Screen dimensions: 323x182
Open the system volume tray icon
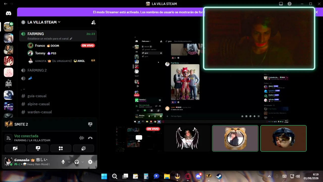pyautogui.click(x=298, y=176)
